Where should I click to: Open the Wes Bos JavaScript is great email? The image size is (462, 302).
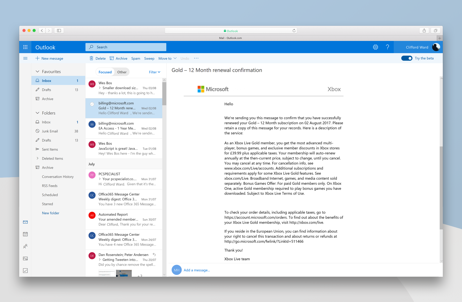click(x=124, y=149)
